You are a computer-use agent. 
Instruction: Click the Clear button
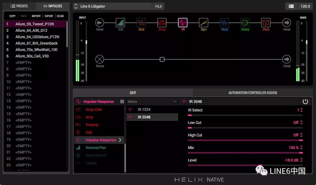[x=60, y=16]
